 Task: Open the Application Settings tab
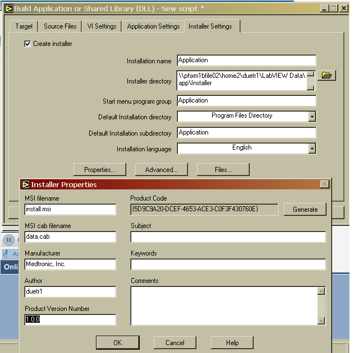(153, 26)
